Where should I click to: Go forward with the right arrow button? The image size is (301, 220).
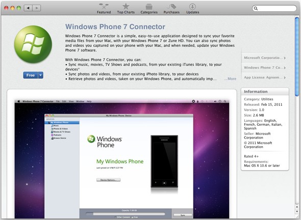(x=36, y=8)
